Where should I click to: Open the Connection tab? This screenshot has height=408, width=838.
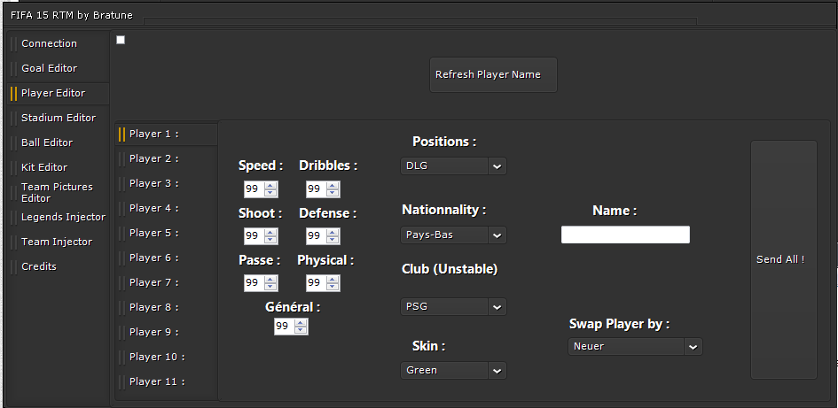pyautogui.click(x=57, y=43)
